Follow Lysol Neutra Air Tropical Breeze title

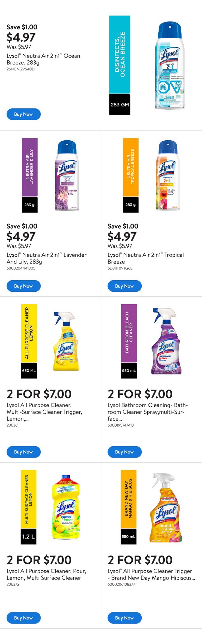pyautogui.click(x=145, y=258)
